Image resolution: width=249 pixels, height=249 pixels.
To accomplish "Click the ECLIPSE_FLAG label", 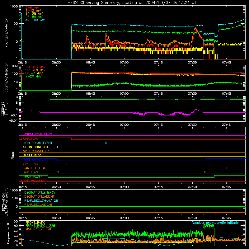I will (34, 160).
